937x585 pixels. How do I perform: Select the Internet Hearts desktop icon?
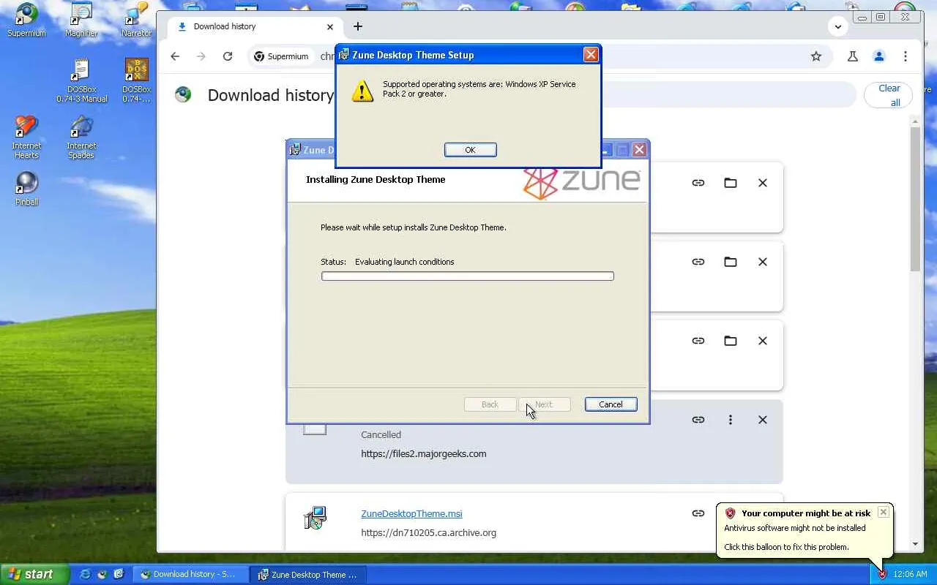[26, 137]
